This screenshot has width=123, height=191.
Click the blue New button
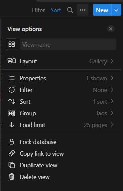[x=102, y=10]
